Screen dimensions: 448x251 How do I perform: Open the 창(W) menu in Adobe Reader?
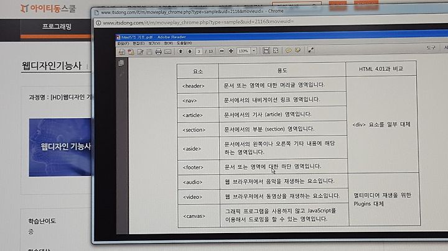click(169, 43)
